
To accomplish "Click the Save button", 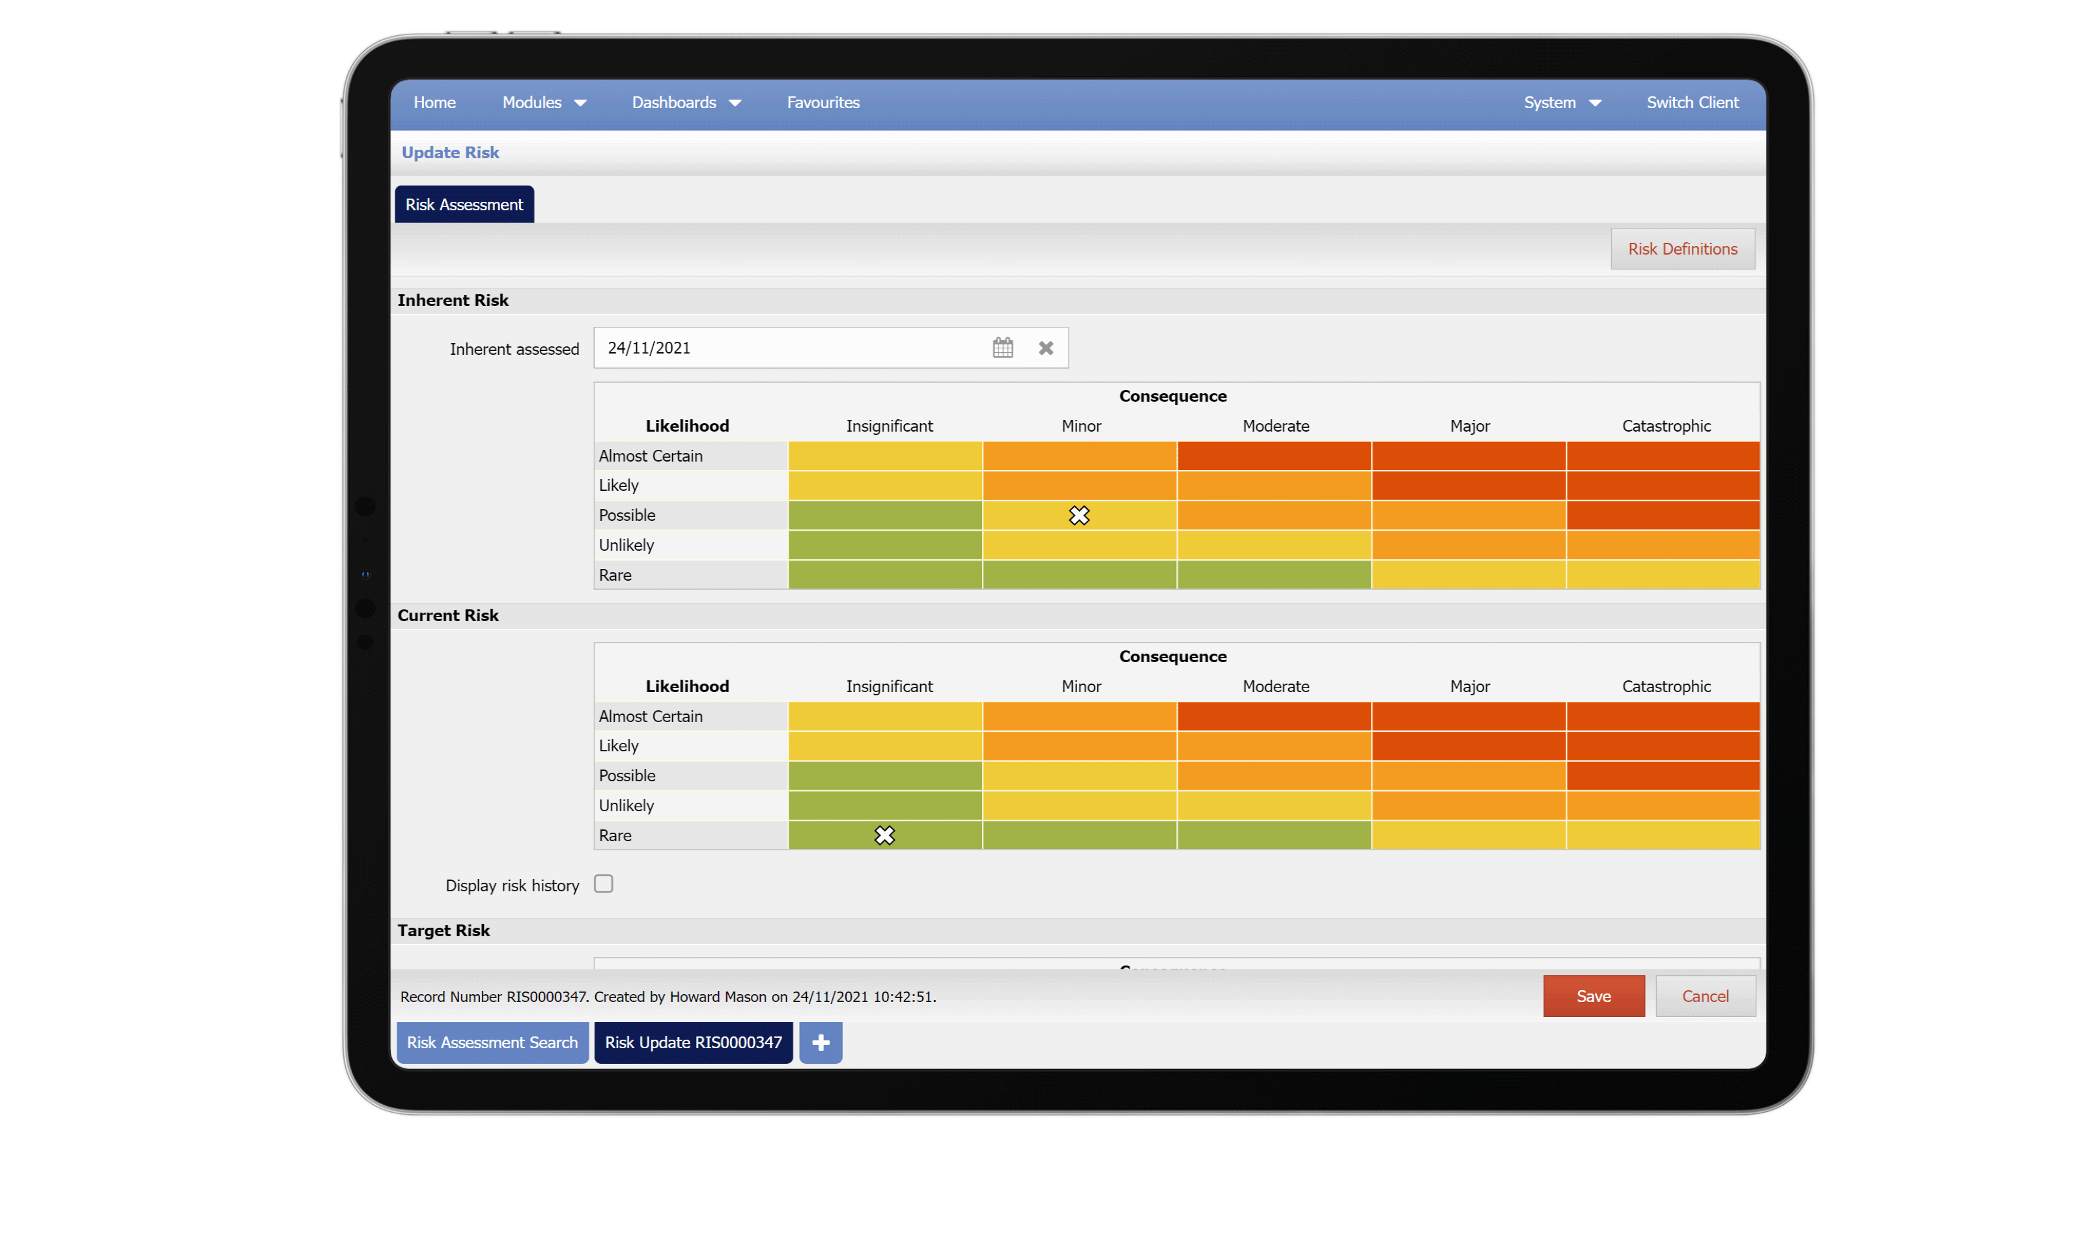I will click(x=1593, y=995).
